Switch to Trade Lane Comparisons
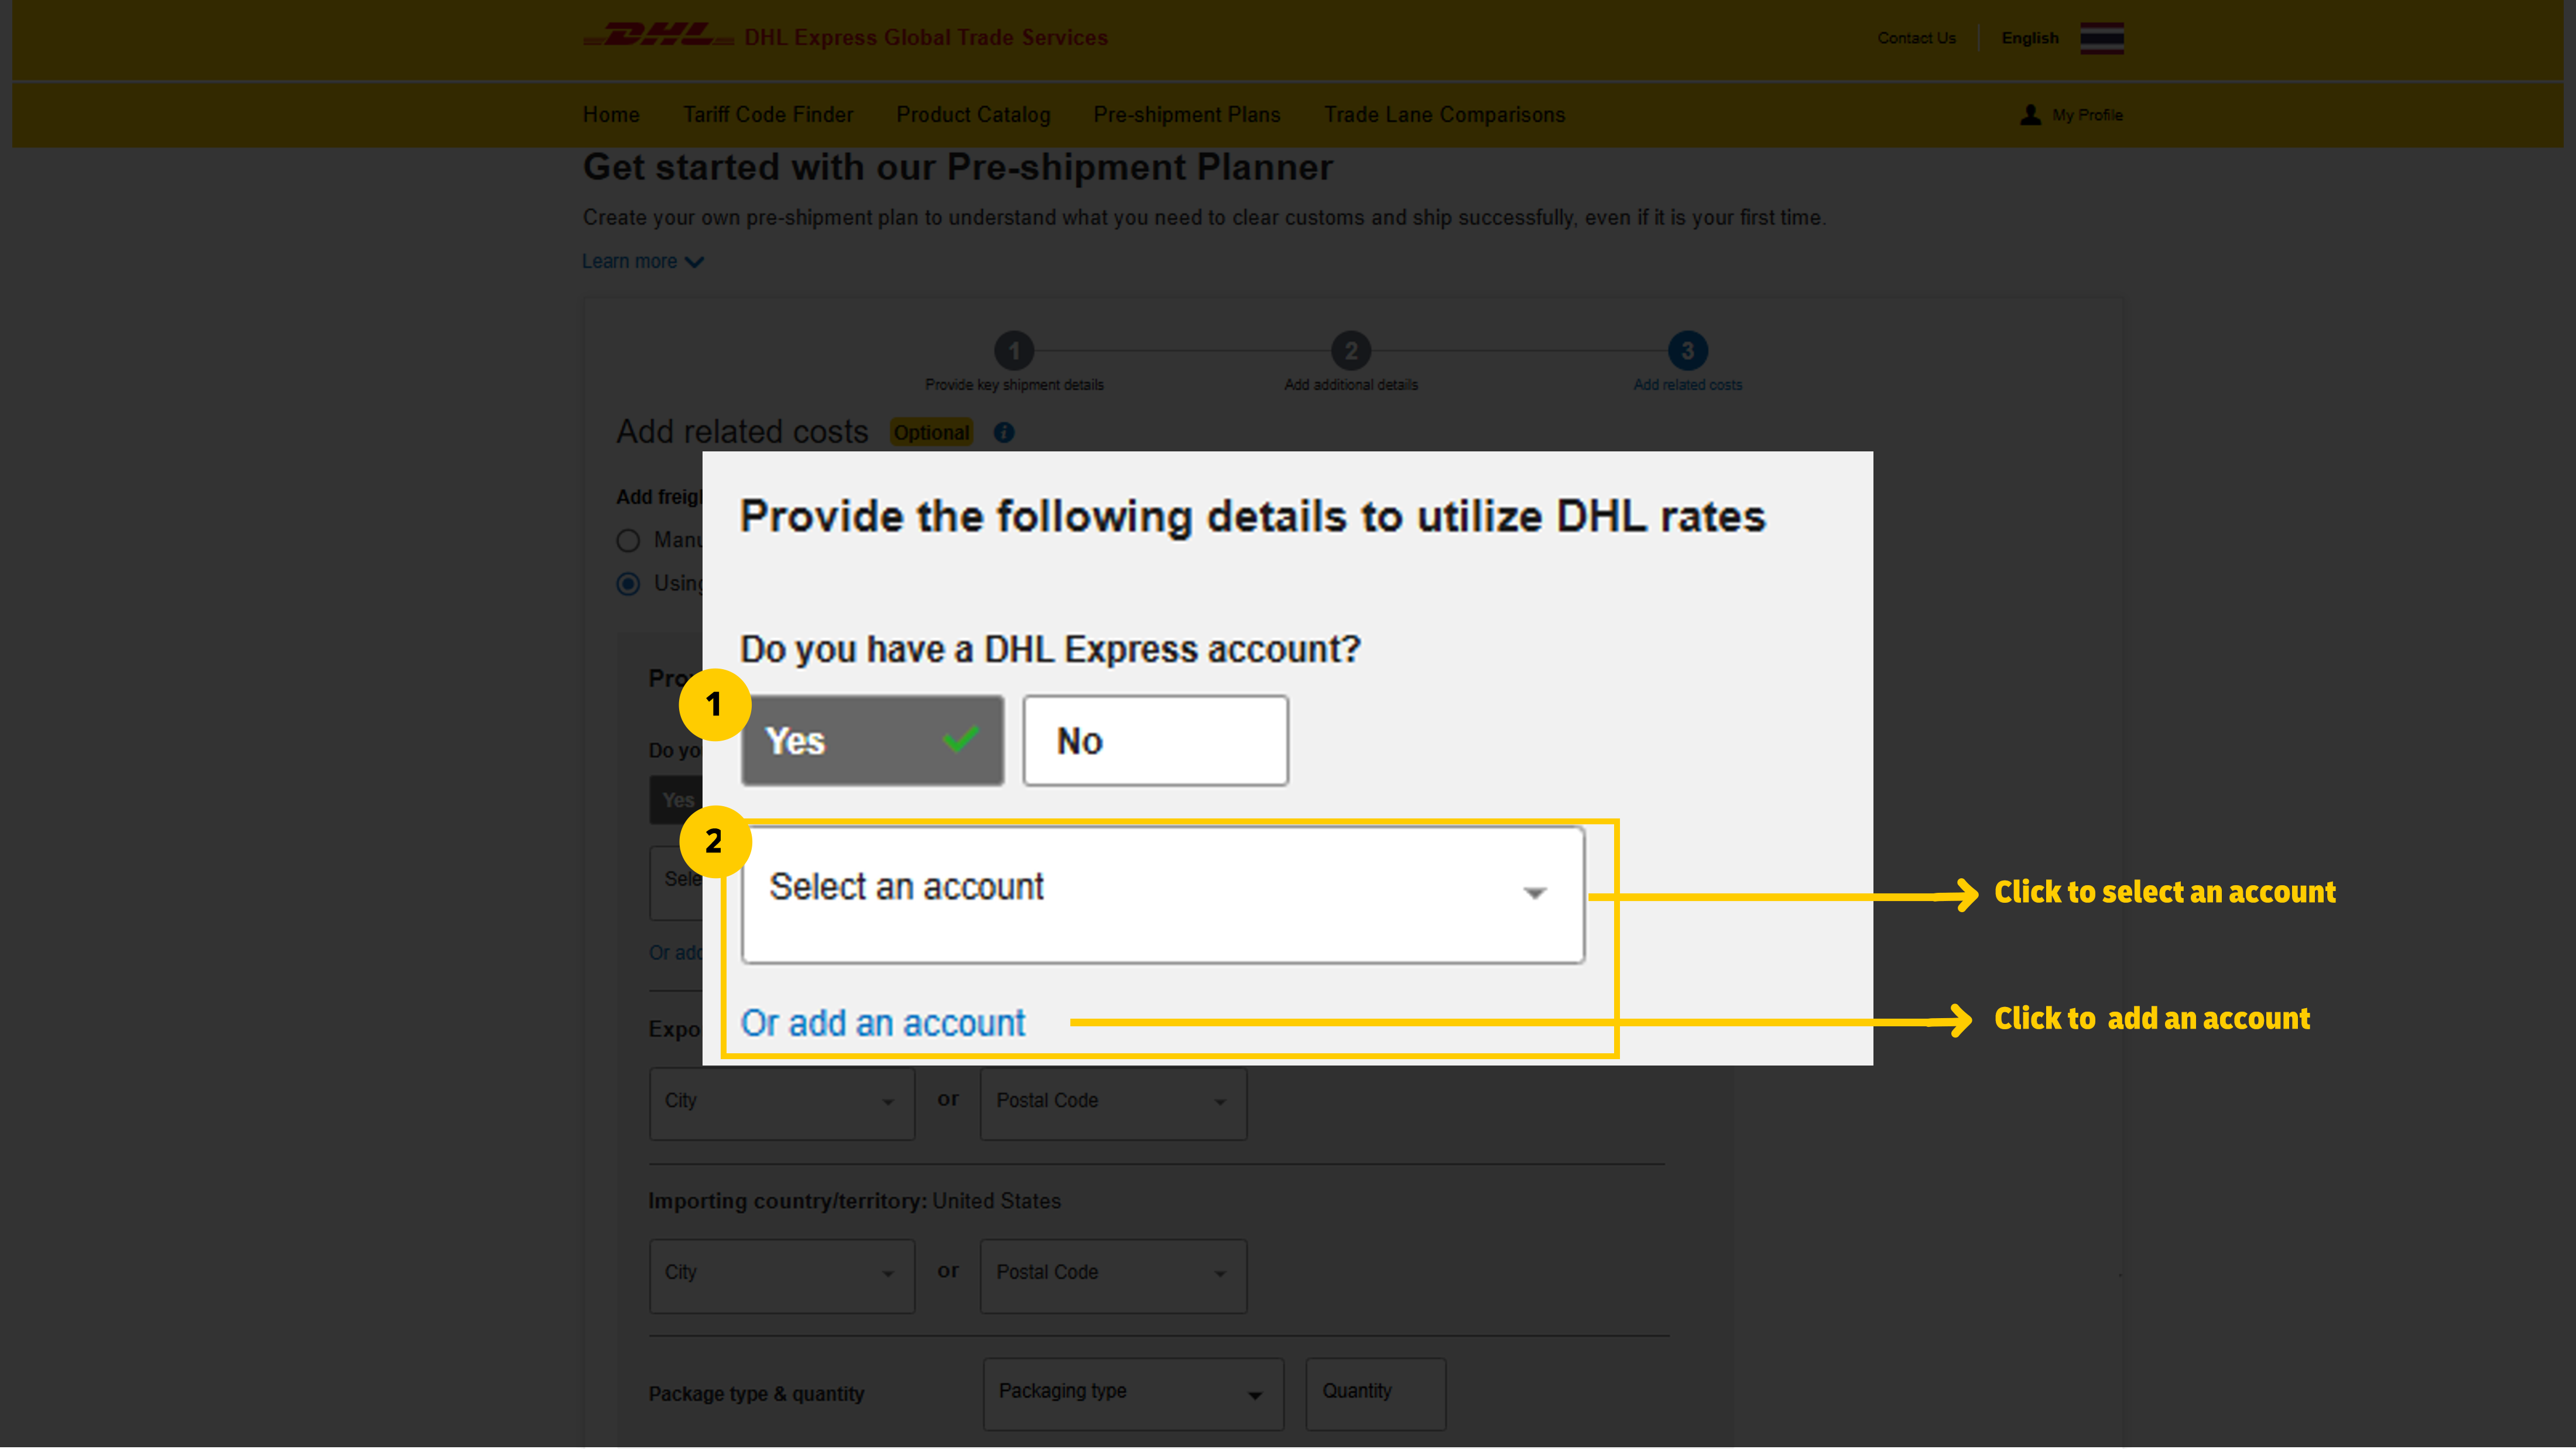Image resolution: width=2576 pixels, height=1449 pixels. 1444,114
